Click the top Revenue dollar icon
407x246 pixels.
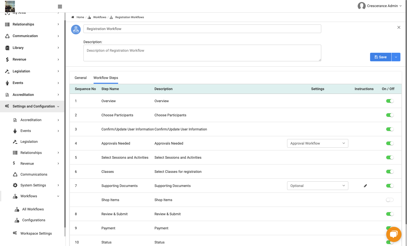tap(7, 60)
